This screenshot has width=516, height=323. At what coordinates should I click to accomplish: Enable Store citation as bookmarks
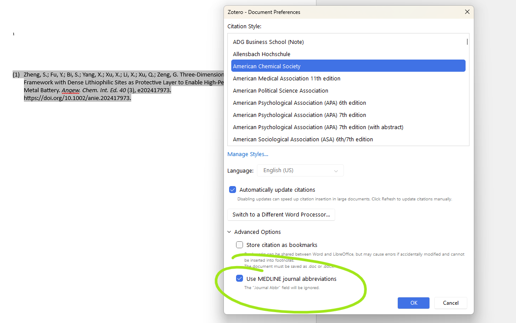(240, 245)
